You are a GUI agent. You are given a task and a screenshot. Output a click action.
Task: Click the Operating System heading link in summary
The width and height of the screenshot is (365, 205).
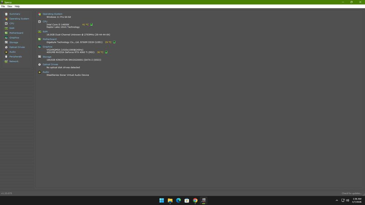point(52,14)
